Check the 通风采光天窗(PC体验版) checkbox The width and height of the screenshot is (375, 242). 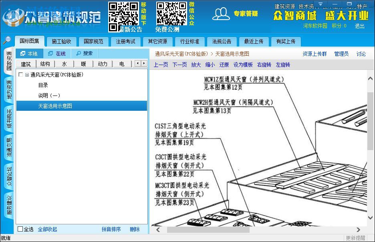tap(21, 74)
